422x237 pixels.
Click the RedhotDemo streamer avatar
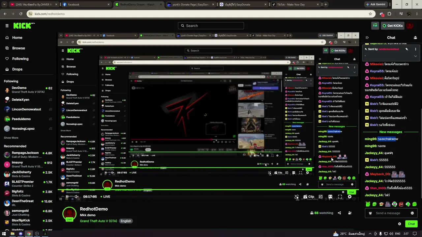[70, 214]
